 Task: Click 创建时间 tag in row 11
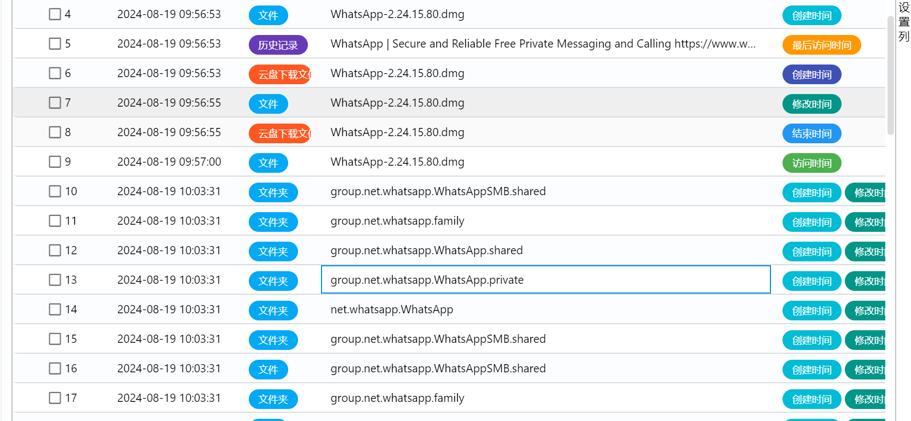click(812, 222)
